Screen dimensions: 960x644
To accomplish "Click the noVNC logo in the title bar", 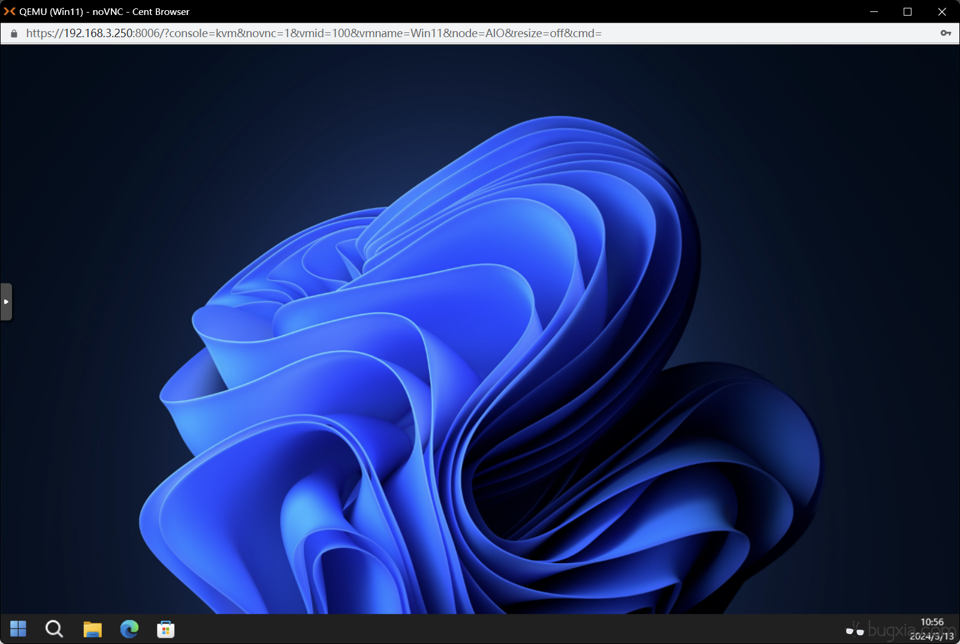I will pyautogui.click(x=10, y=11).
